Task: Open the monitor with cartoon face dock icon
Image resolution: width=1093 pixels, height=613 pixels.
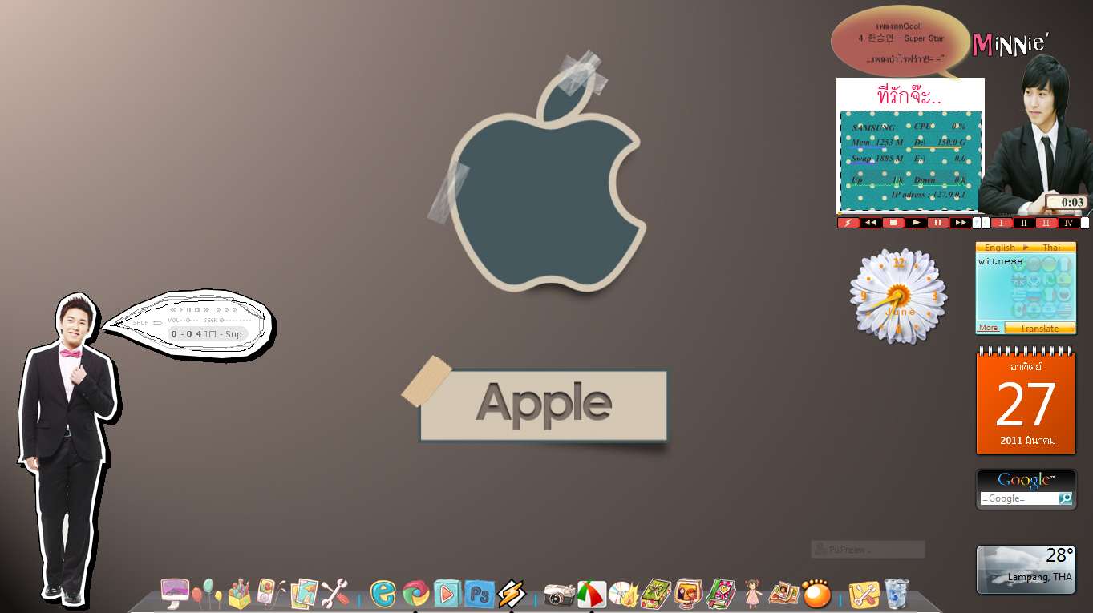Action: pos(688,594)
